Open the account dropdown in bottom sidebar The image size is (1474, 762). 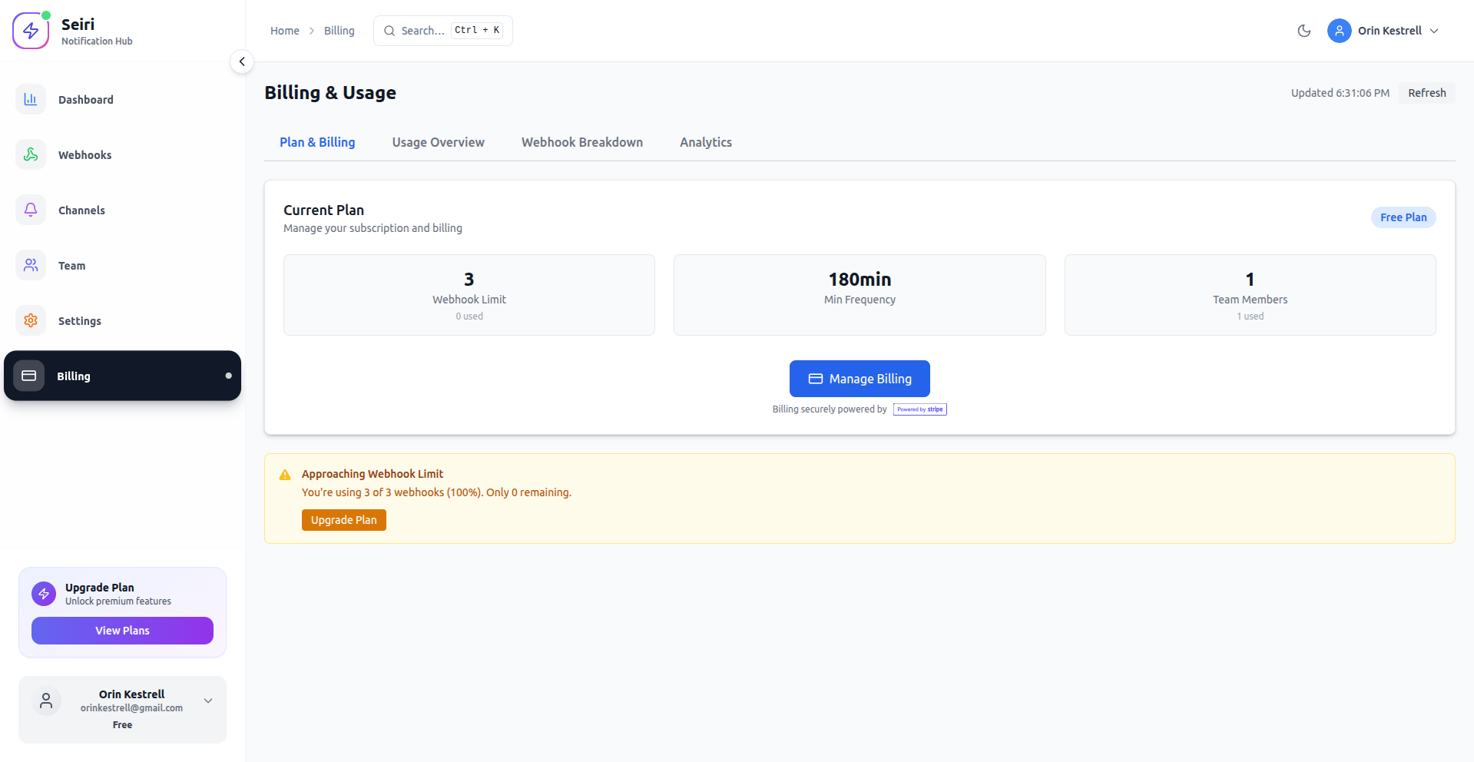(x=207, y=700)
